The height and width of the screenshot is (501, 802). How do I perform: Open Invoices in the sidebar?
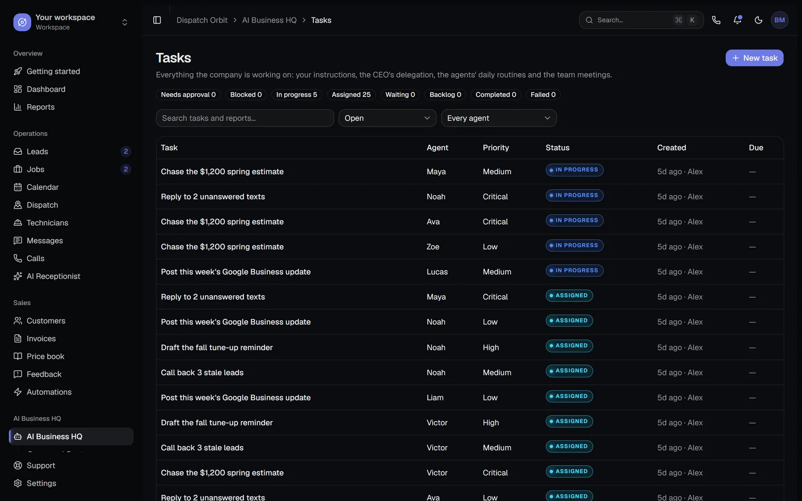(71, 339)
